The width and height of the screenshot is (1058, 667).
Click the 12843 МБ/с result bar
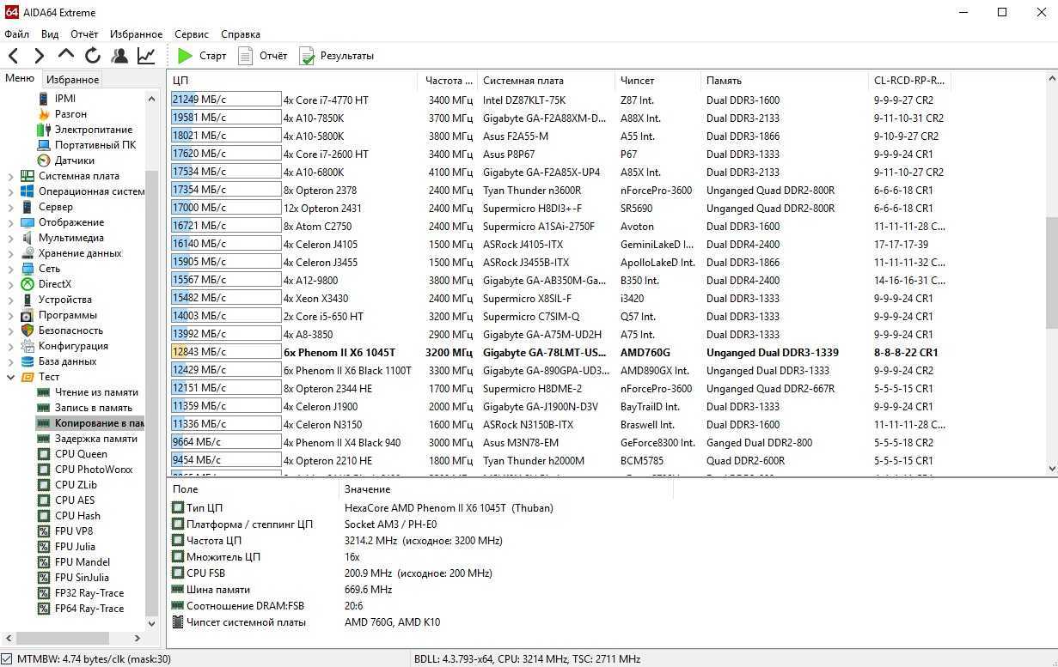(226, 353)
